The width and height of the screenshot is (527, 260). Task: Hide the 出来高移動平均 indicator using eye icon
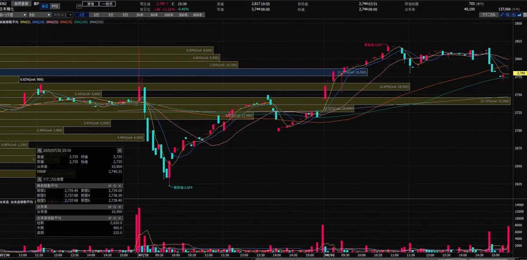(x=110, y=218)
